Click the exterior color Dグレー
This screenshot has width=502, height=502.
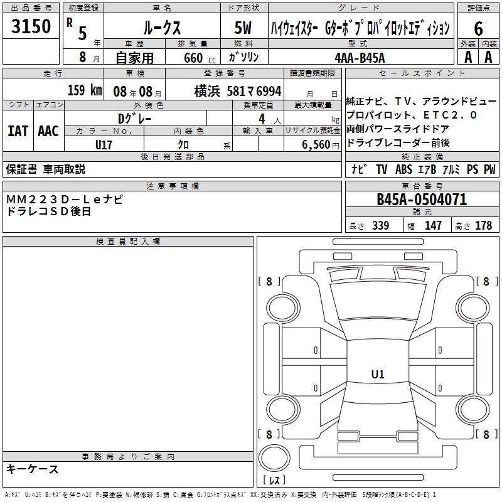pos(134,119)
